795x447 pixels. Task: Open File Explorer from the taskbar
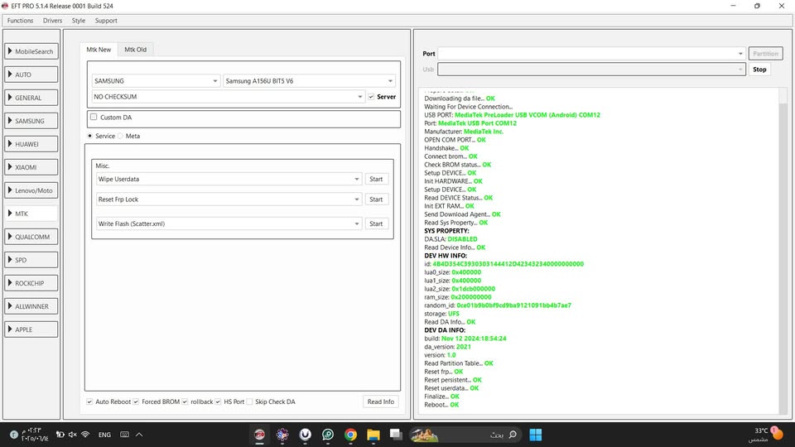point(373,435)
